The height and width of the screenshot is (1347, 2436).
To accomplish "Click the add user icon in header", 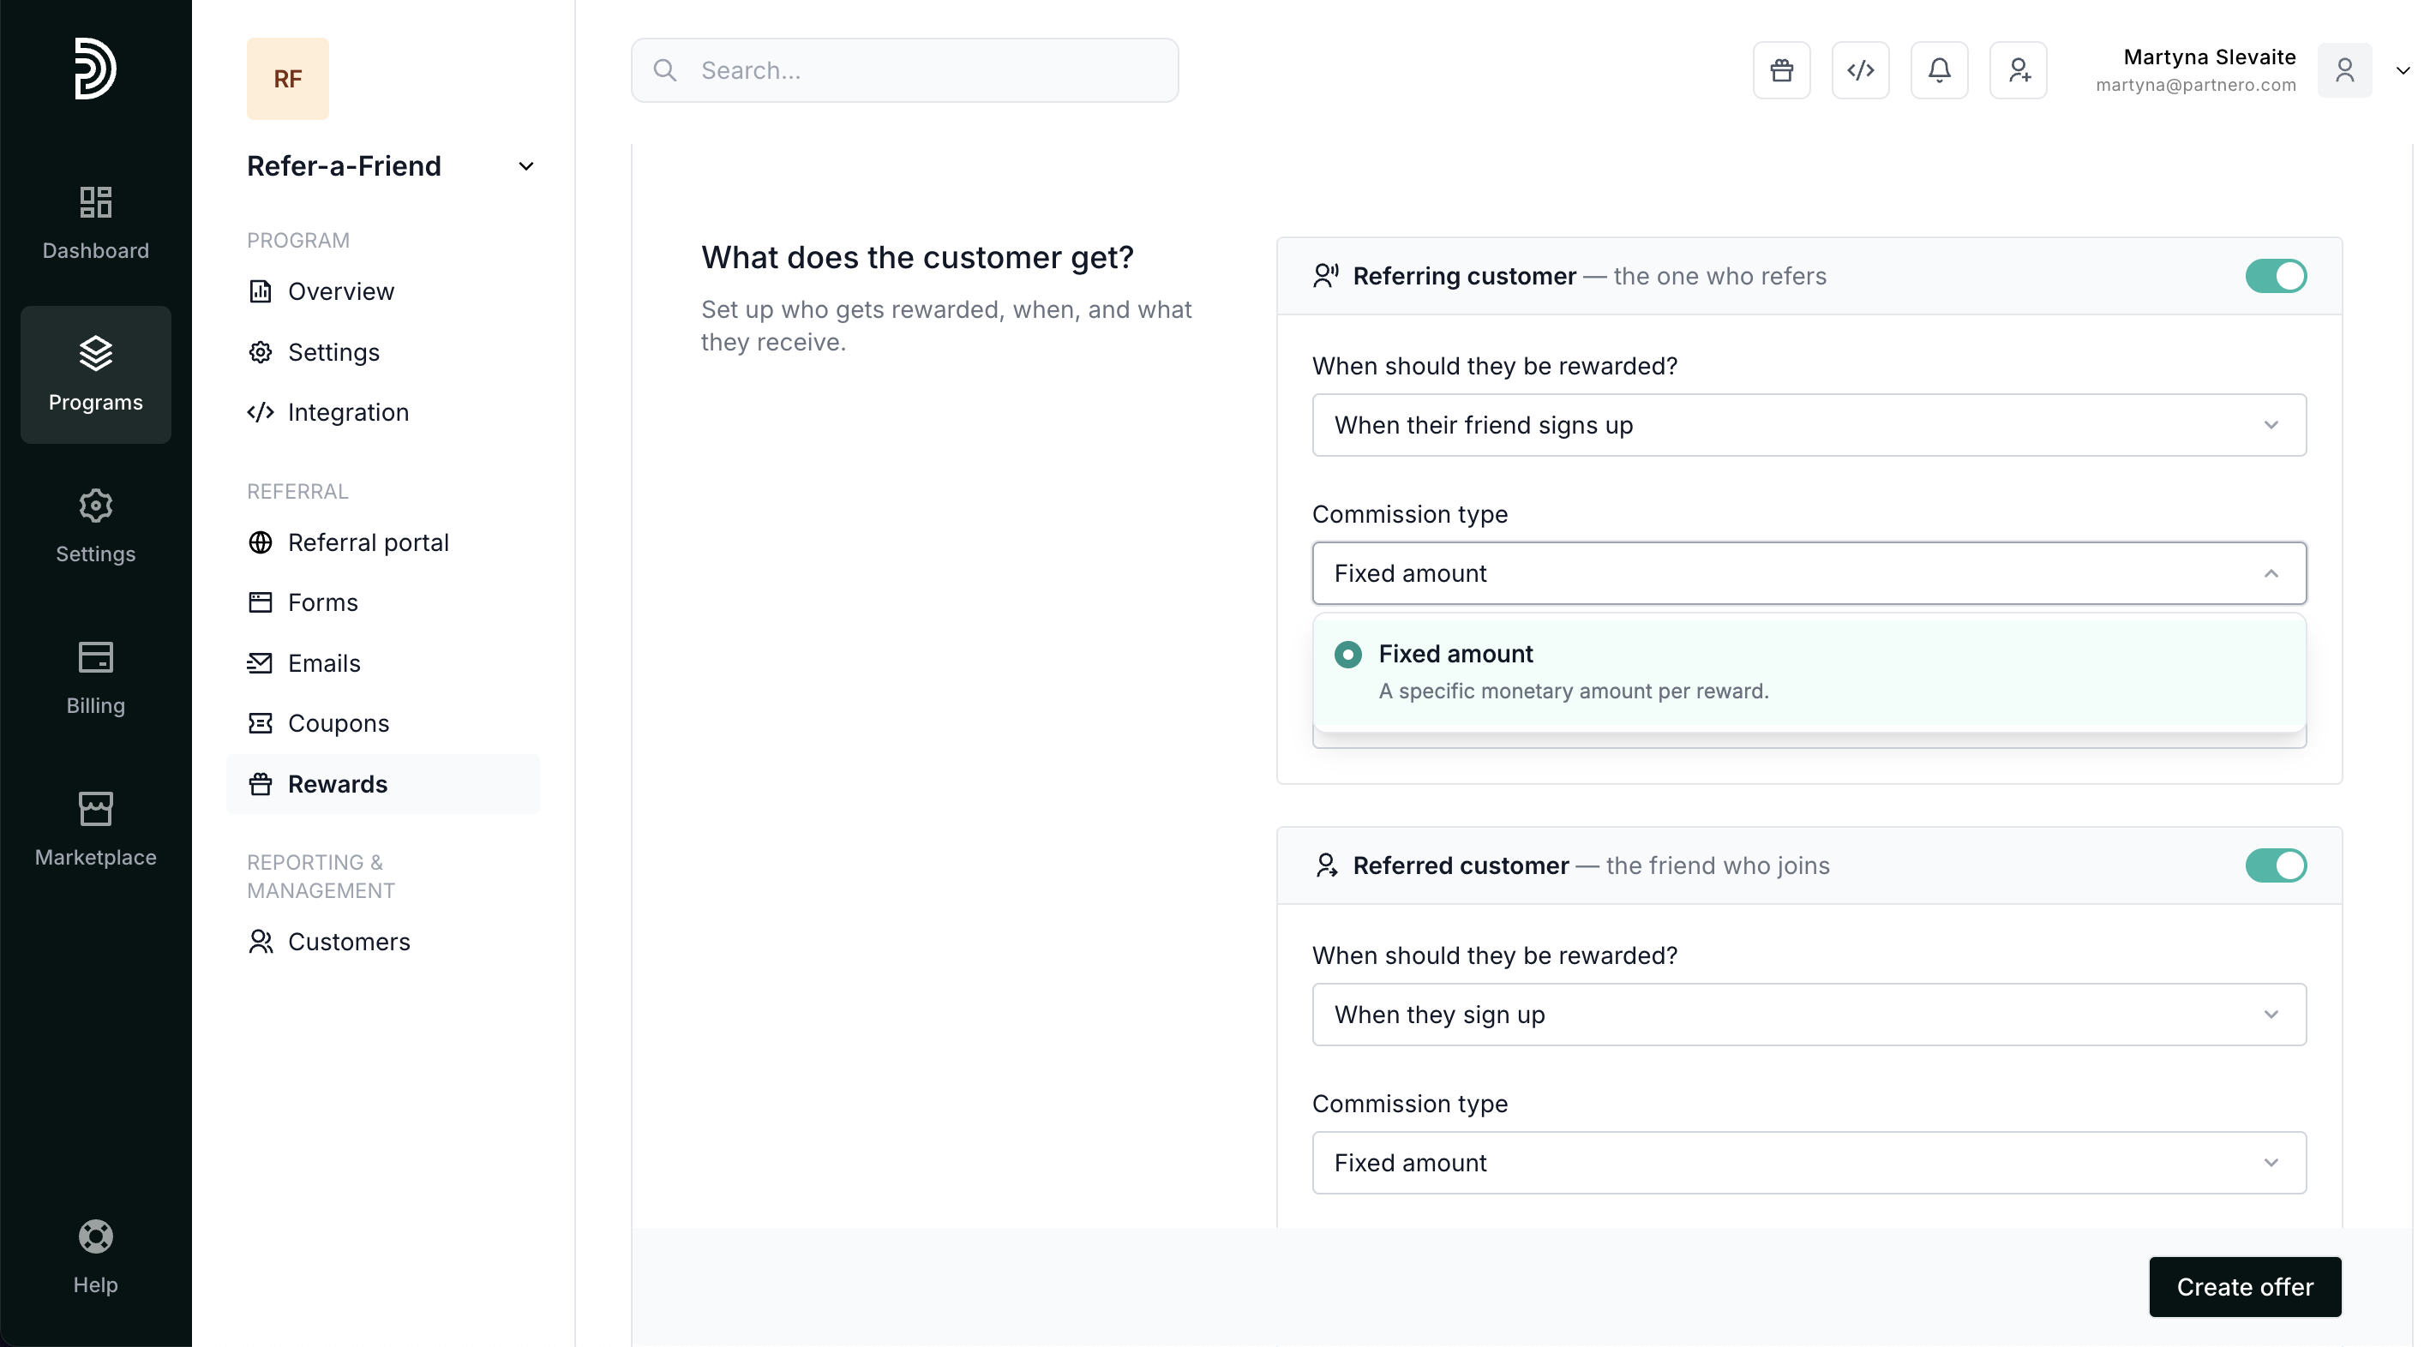I will [2017, 70].
